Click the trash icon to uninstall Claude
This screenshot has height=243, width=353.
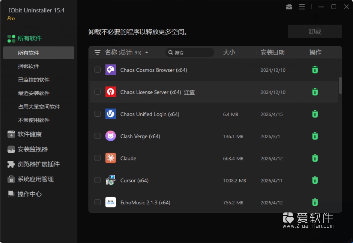tap(315, 158)
